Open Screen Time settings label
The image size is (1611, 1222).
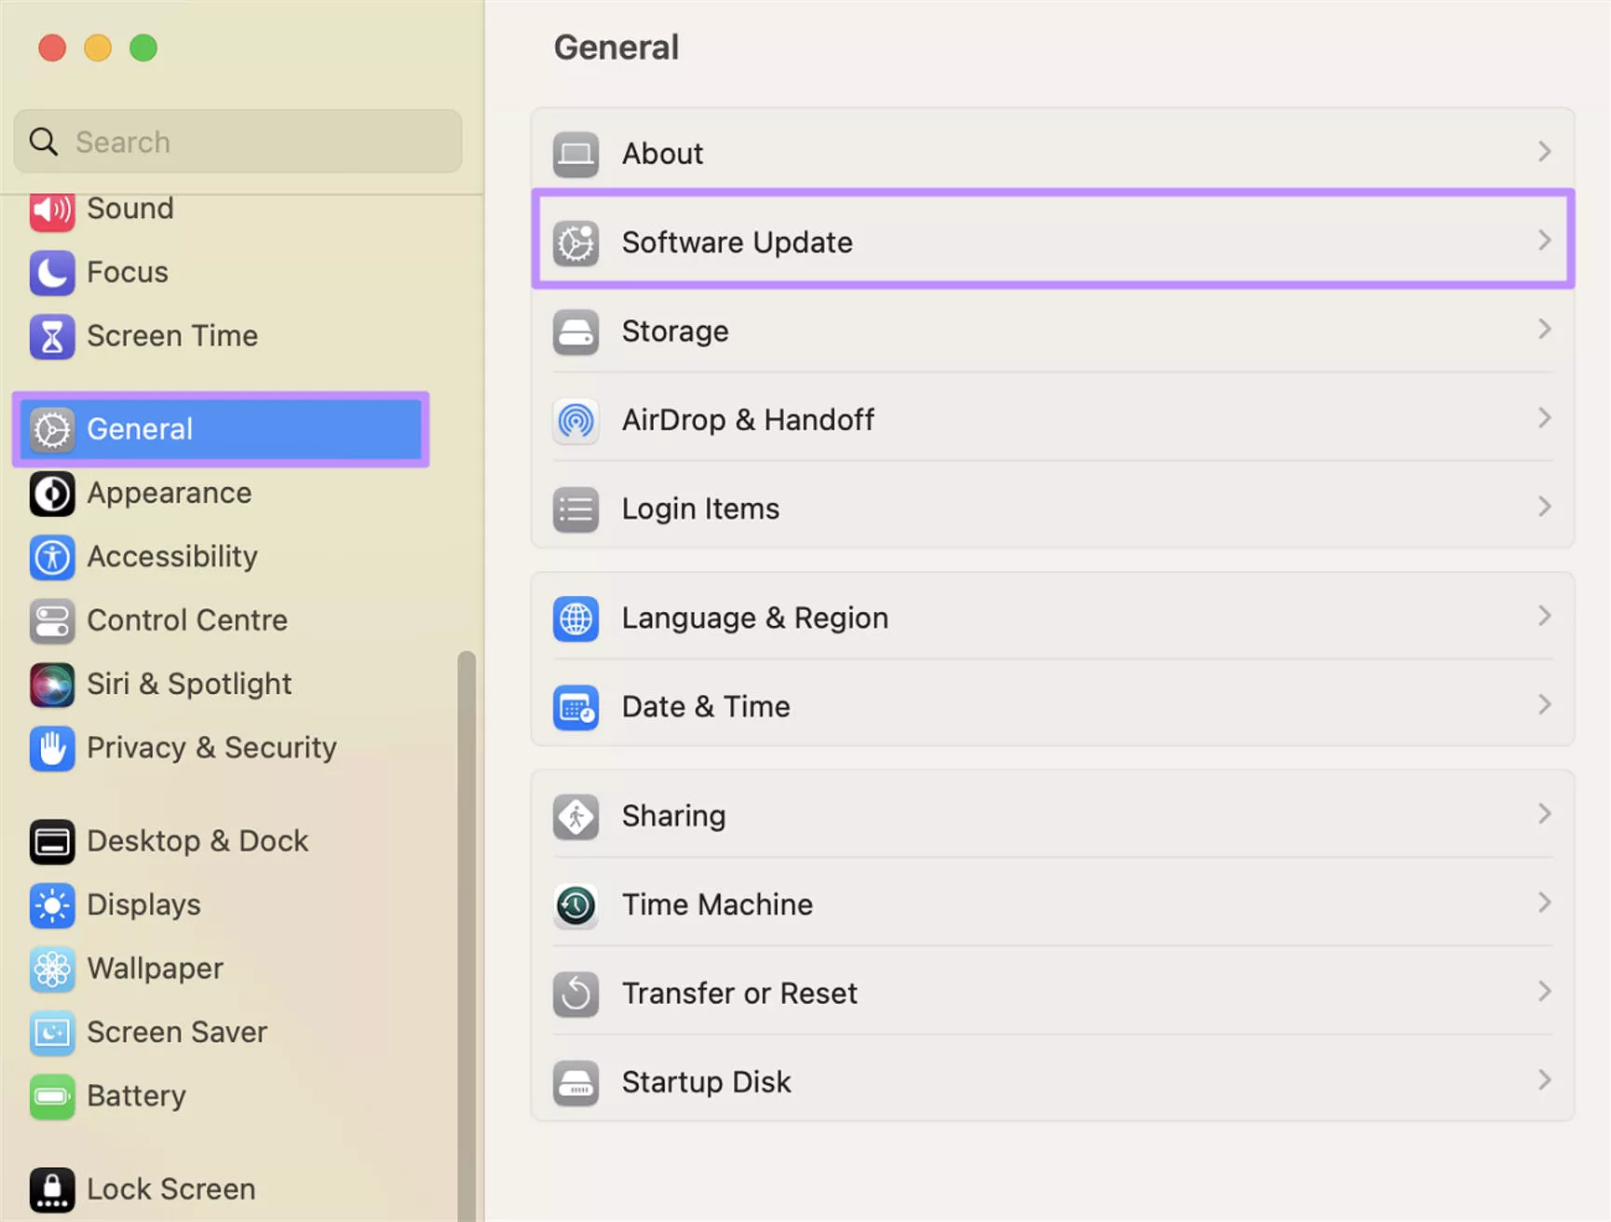172,336
